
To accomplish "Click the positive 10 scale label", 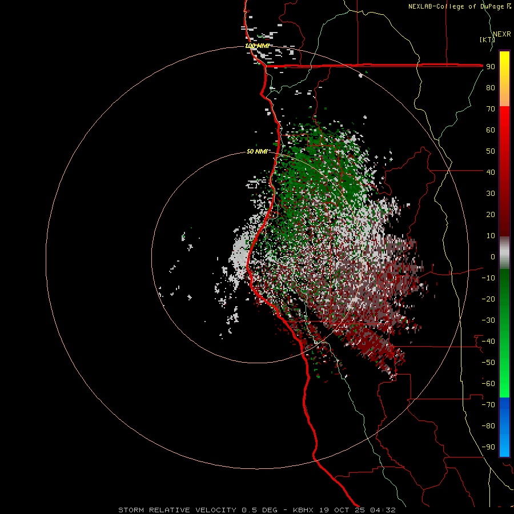I will tap(491, 236).
